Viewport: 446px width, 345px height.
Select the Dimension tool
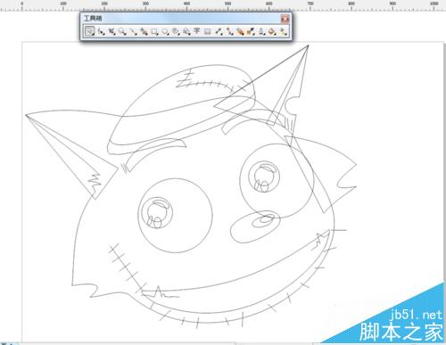219,31
